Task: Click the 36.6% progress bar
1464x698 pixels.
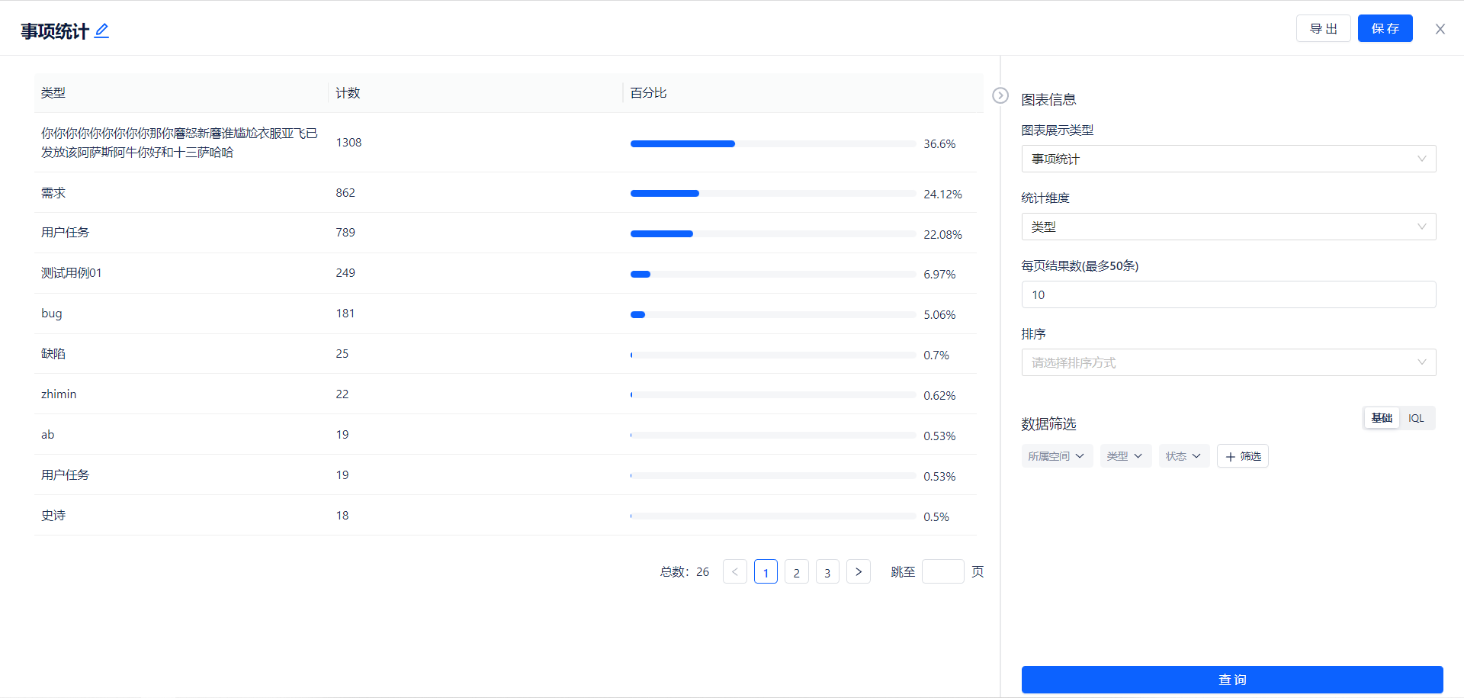Action: [773, 143]
